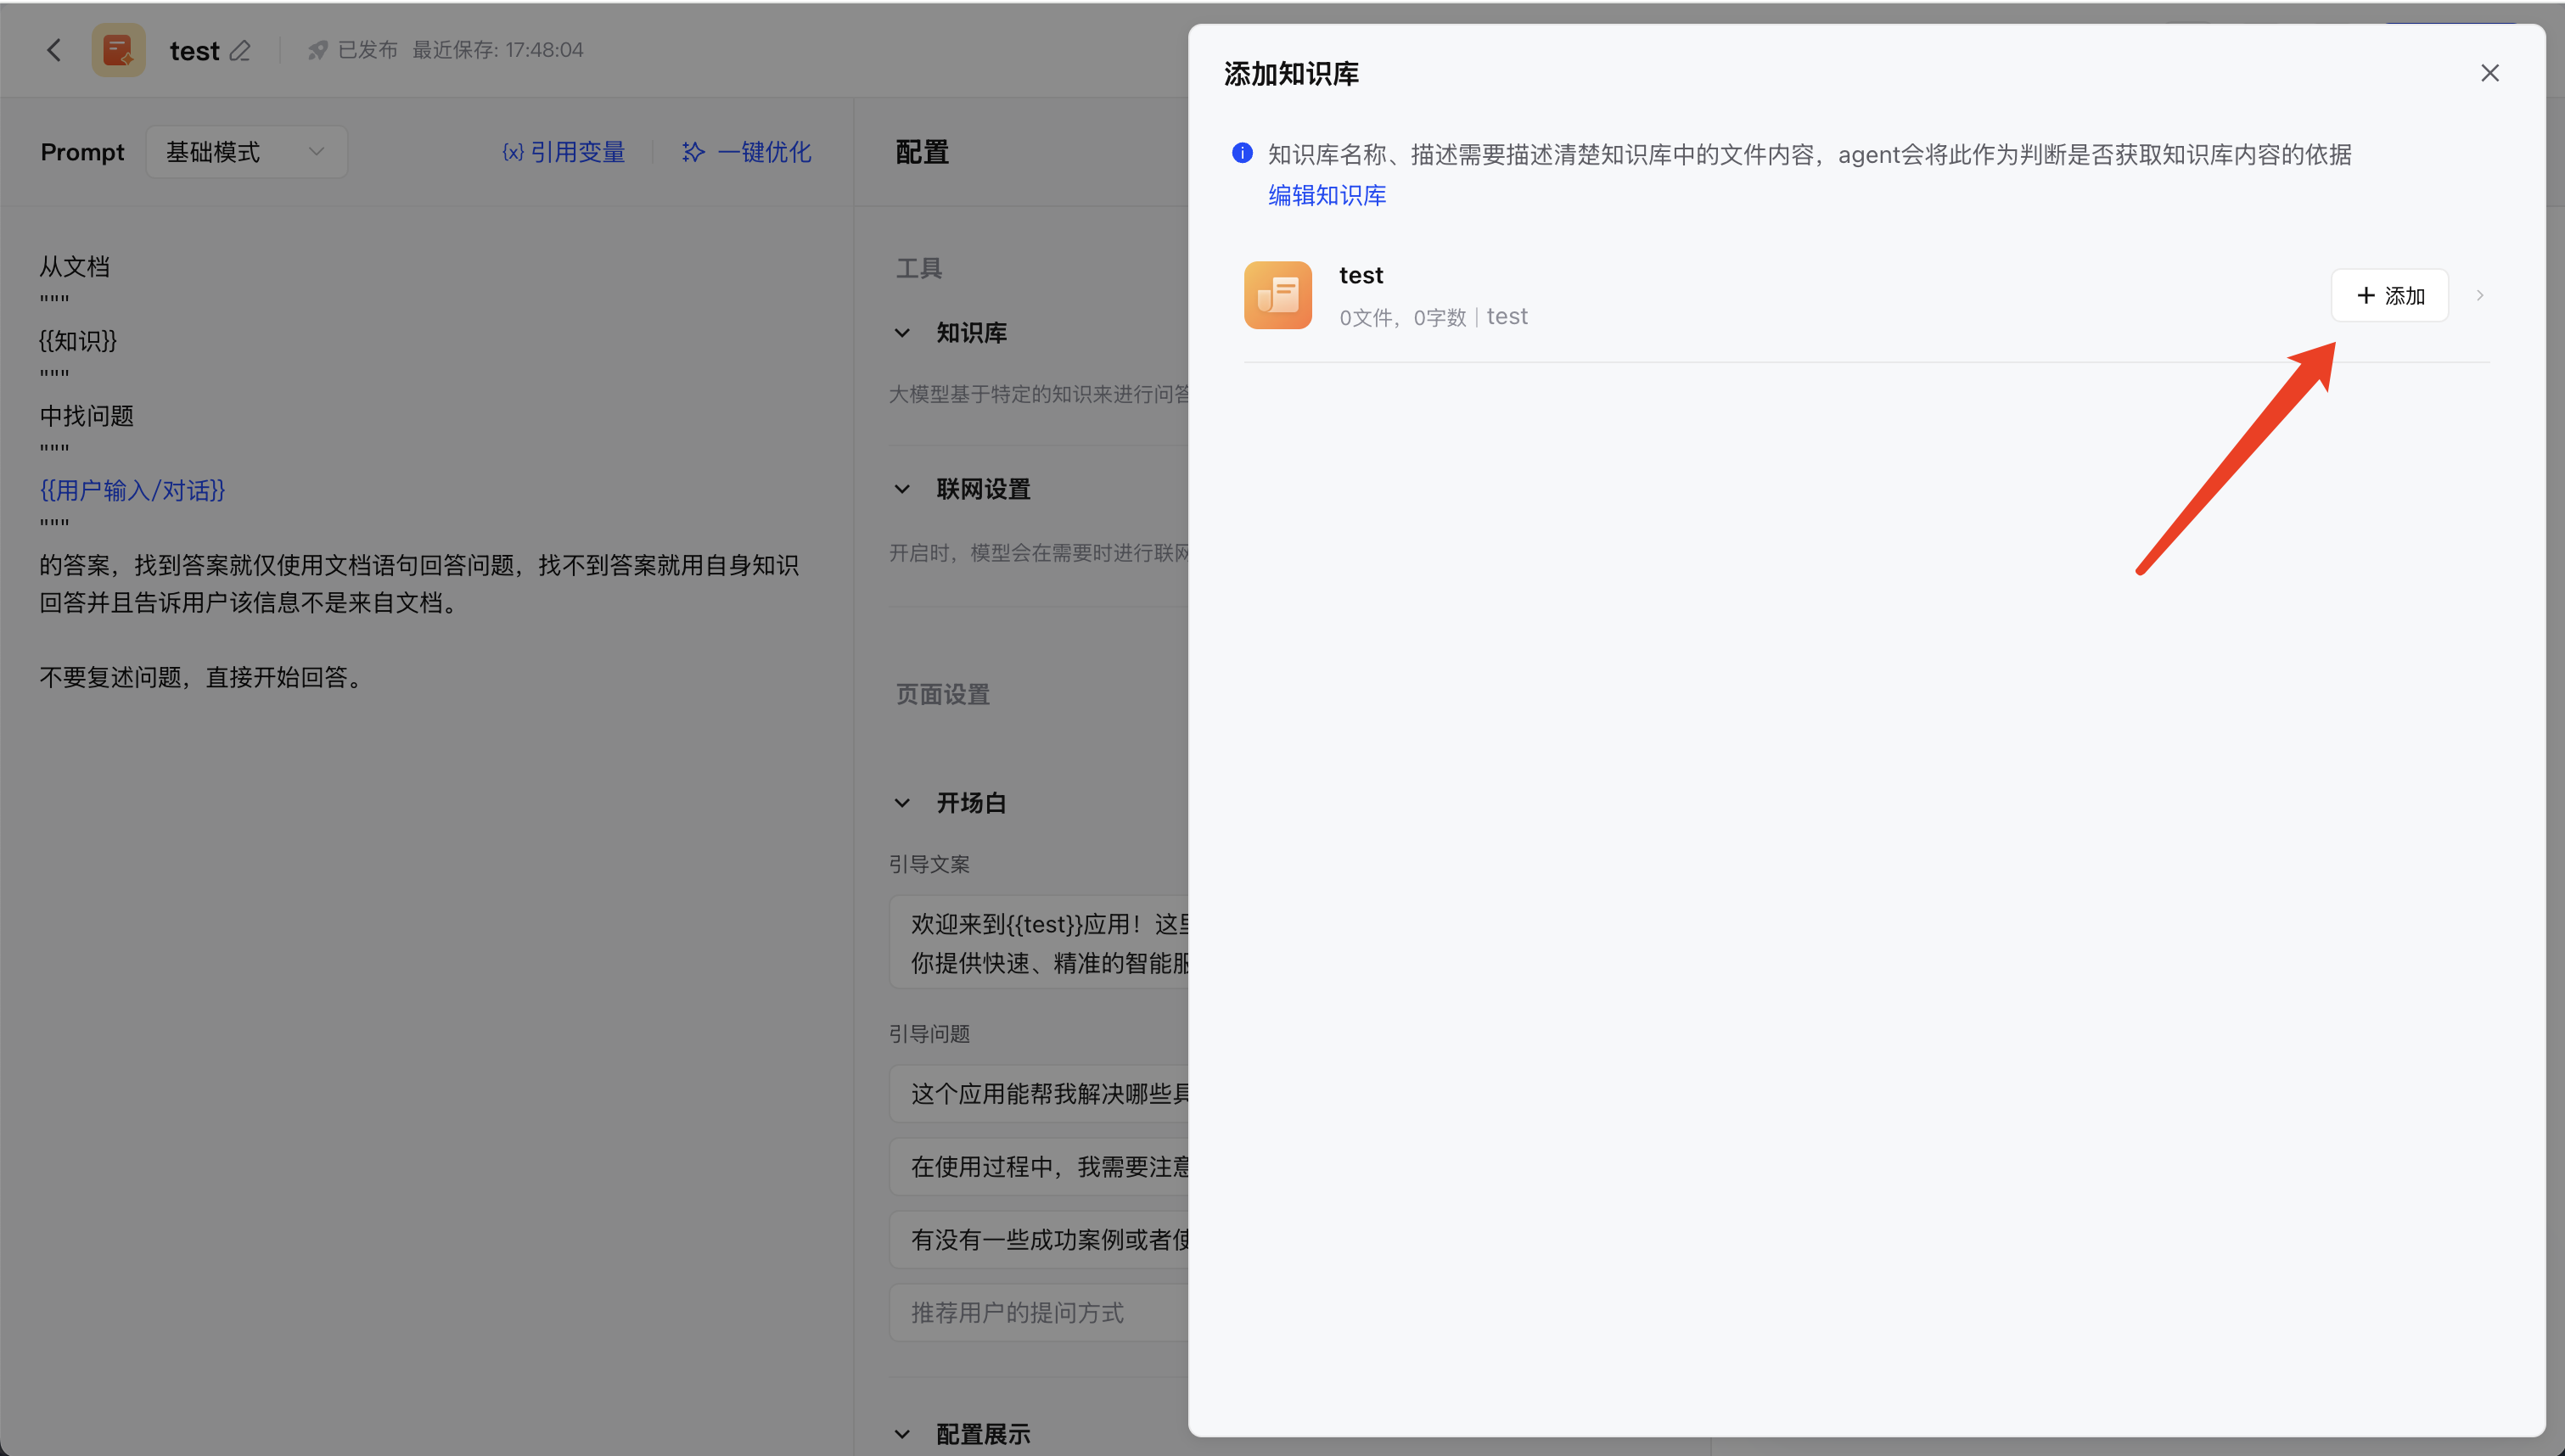This screenshot has height=1456, width=2565.
Task: Click the 添加 button to add the knowledge base
Action: pyautogui.click(x=2389, y=294)
